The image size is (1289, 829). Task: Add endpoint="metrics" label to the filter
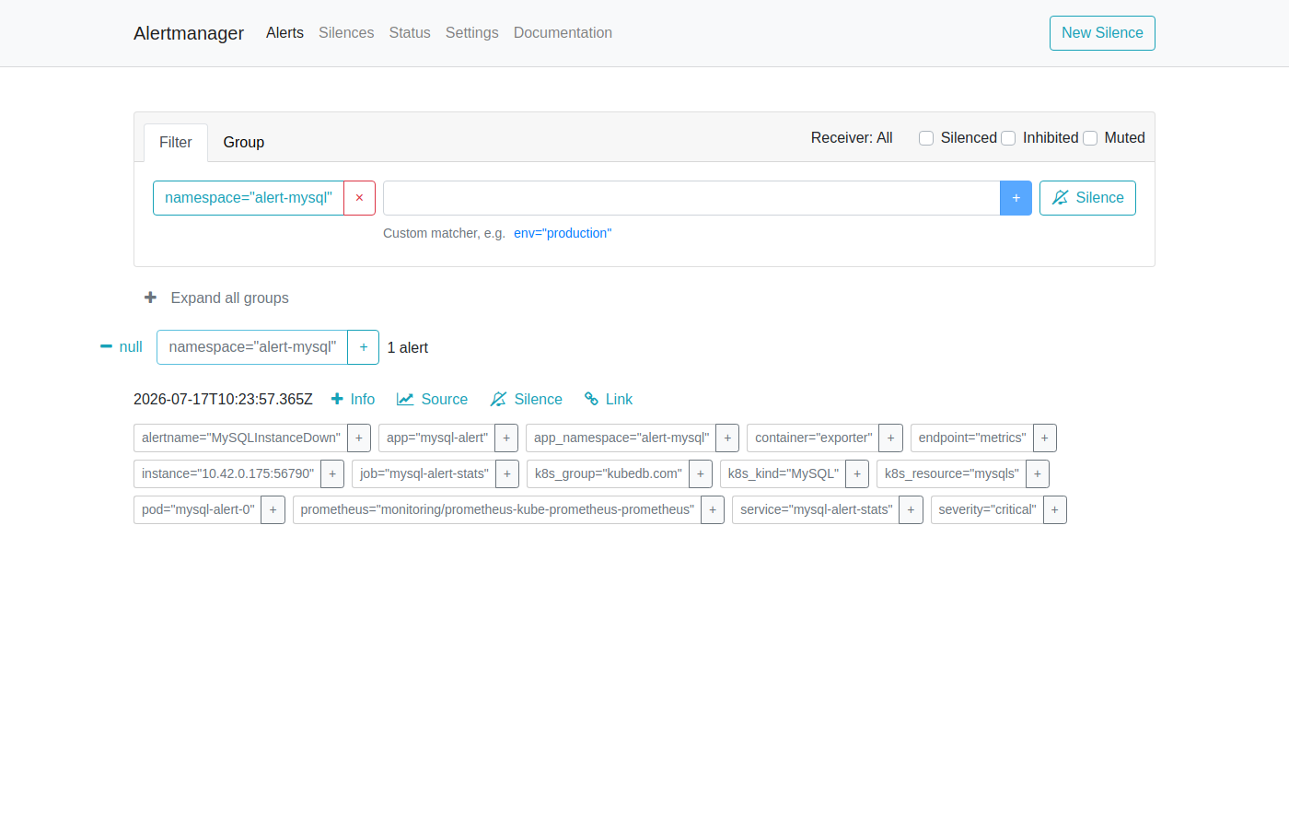[1044, 438]
